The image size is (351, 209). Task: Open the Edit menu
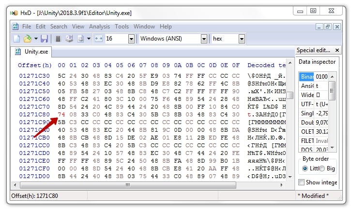[x=41, y=27]
